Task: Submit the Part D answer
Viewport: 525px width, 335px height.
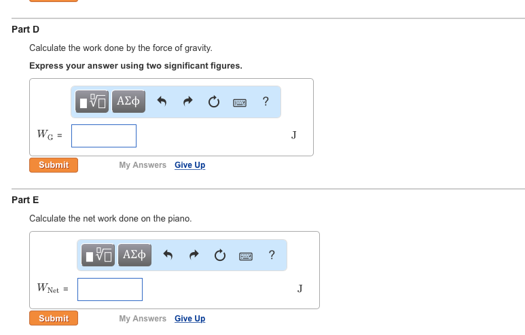Action: coord(54,165)
